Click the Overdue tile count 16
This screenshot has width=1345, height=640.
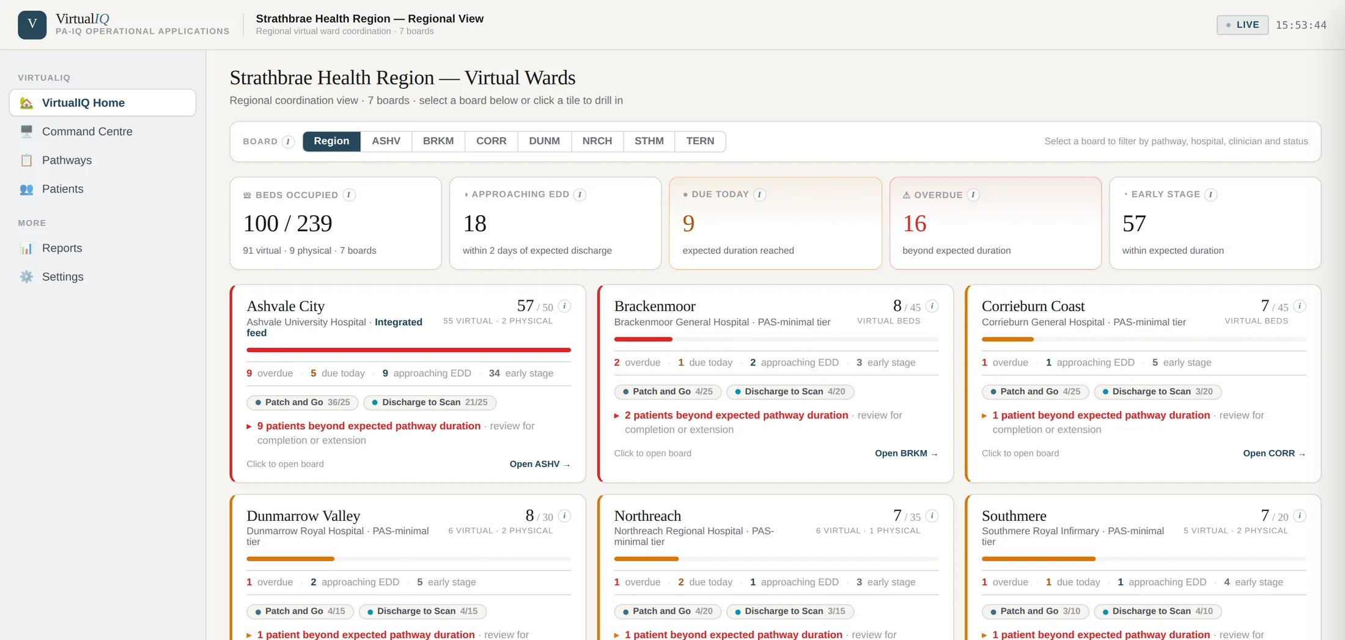tap(915, 224)
